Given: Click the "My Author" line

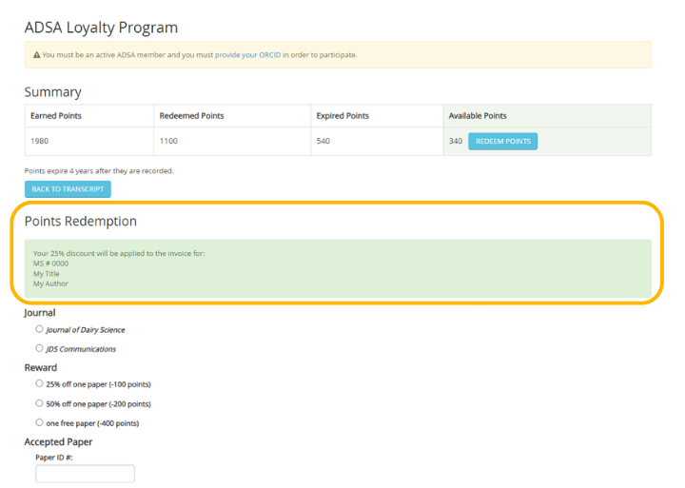Looking at the screenshot, I should point(50,284).
